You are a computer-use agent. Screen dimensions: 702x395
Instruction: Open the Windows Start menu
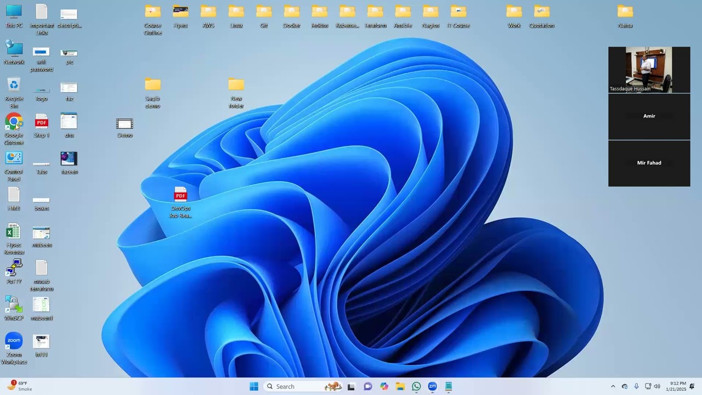tap(254, 386)
